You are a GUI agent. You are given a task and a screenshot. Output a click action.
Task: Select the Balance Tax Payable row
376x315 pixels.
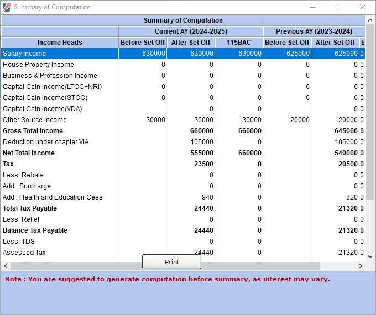pyautogui.click(x=183, y=230)
